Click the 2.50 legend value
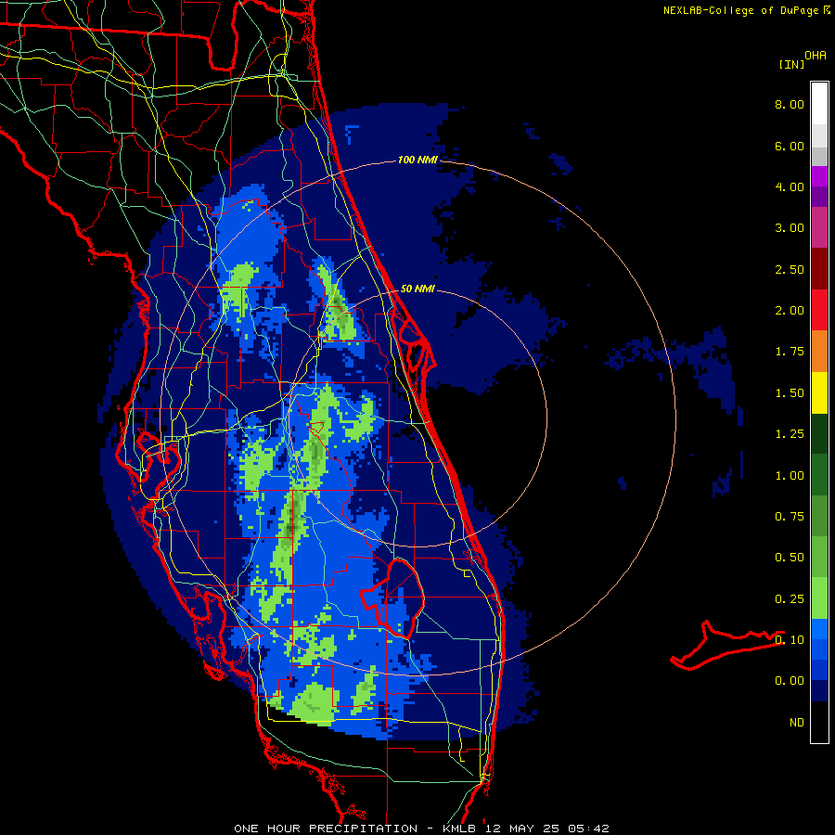The image size is (835, 835). [790, 269]
